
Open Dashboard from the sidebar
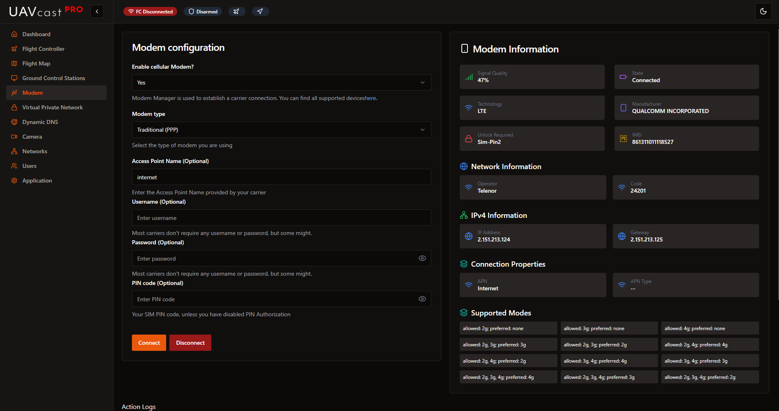36,34
